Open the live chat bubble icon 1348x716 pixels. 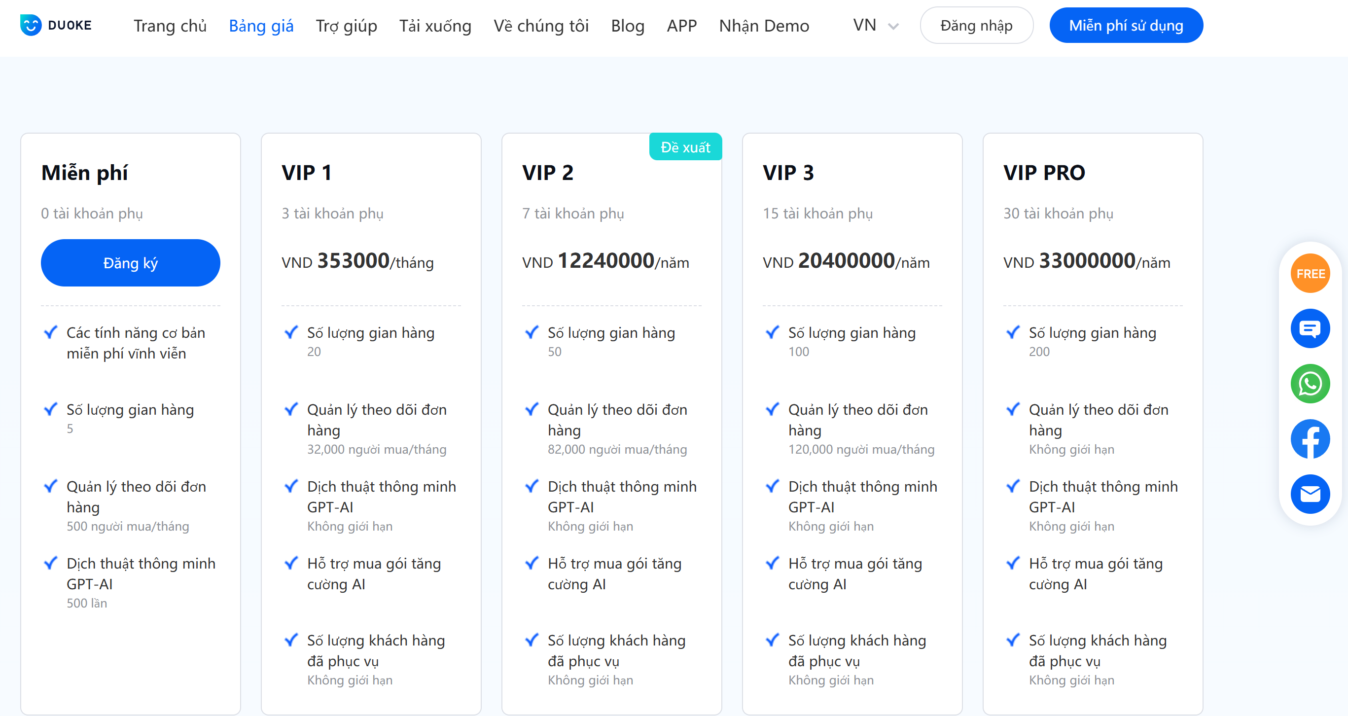pyautogui.click(x=1310, y=329)
